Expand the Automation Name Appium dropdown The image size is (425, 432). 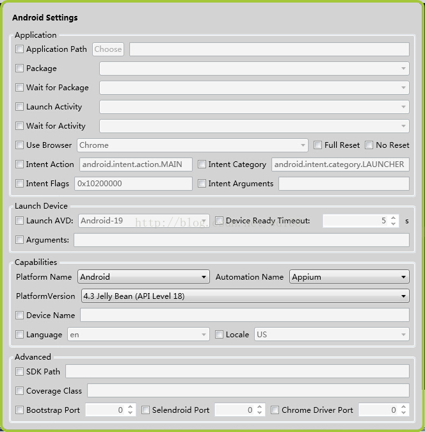pos(349,277)
